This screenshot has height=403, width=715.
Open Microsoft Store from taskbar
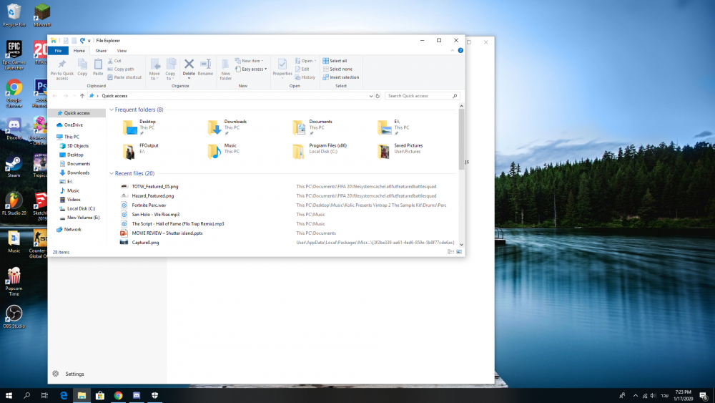100,395
